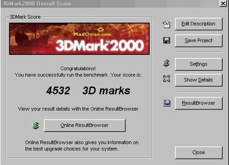Click the X button in the title bar
This screenshot has width=229, height=165.
tap(223, 4)
